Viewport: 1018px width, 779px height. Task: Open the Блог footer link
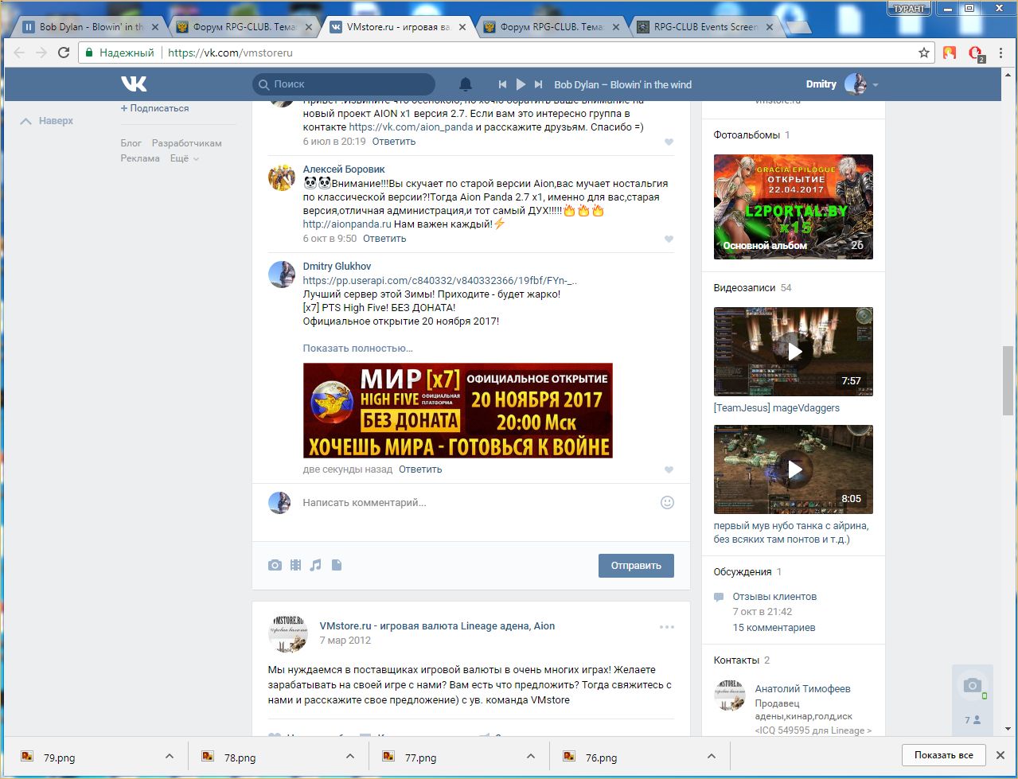tap(131, 143)
